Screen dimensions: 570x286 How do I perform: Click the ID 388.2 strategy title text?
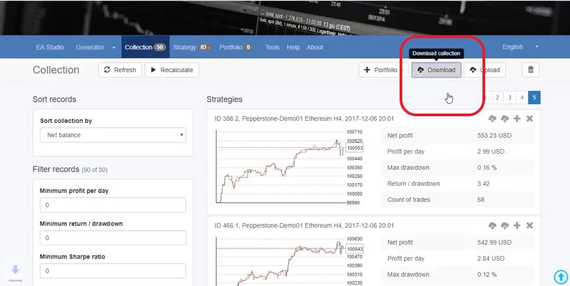pyautogui.click(x=304, y=118)
